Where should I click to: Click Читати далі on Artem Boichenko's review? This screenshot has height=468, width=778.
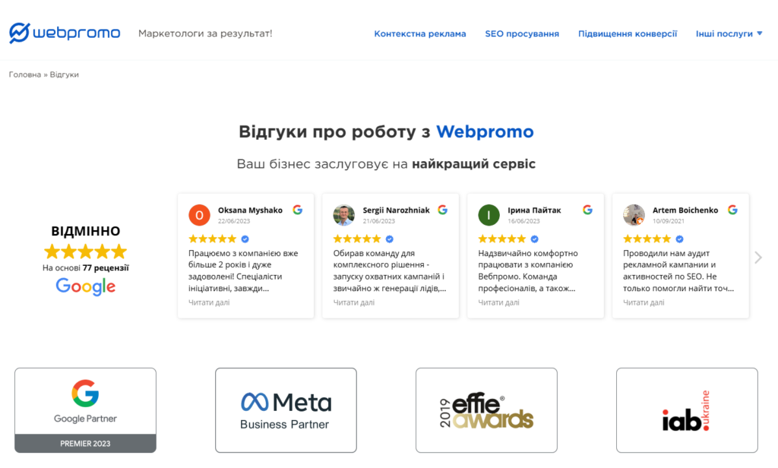tap(643, 302)
